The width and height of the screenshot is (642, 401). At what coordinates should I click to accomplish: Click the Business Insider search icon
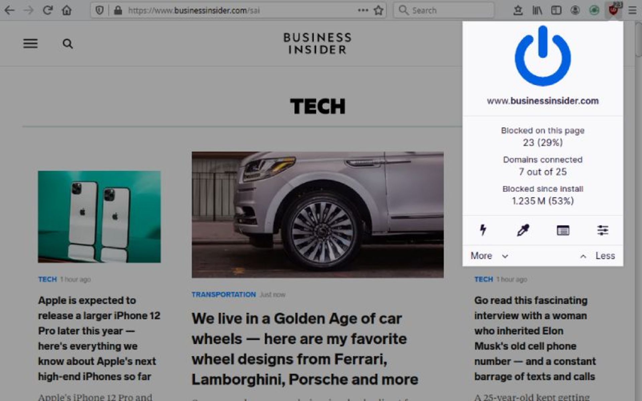tap(68, 43)
